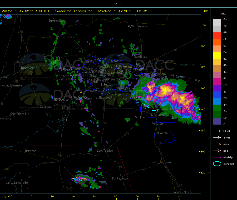Select the gray 65–70 dBZ swatch
237x200 pixels.
[x=217, y=29]
